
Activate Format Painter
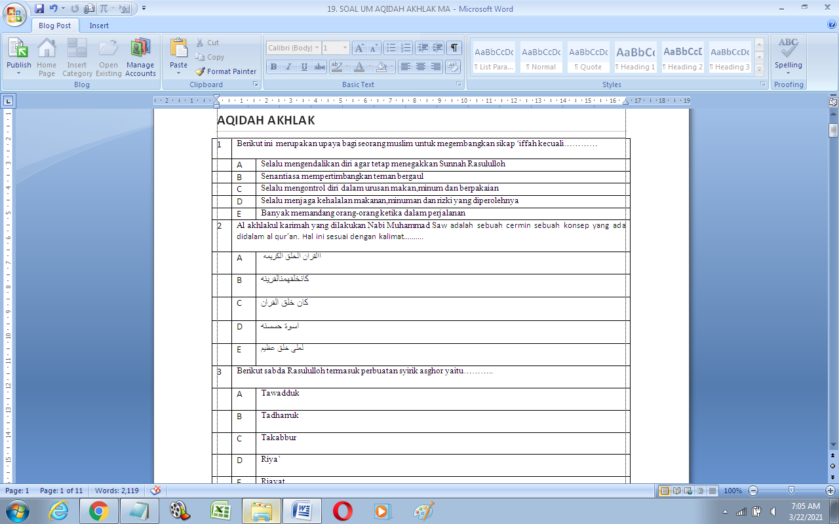(x=225, y=71)
